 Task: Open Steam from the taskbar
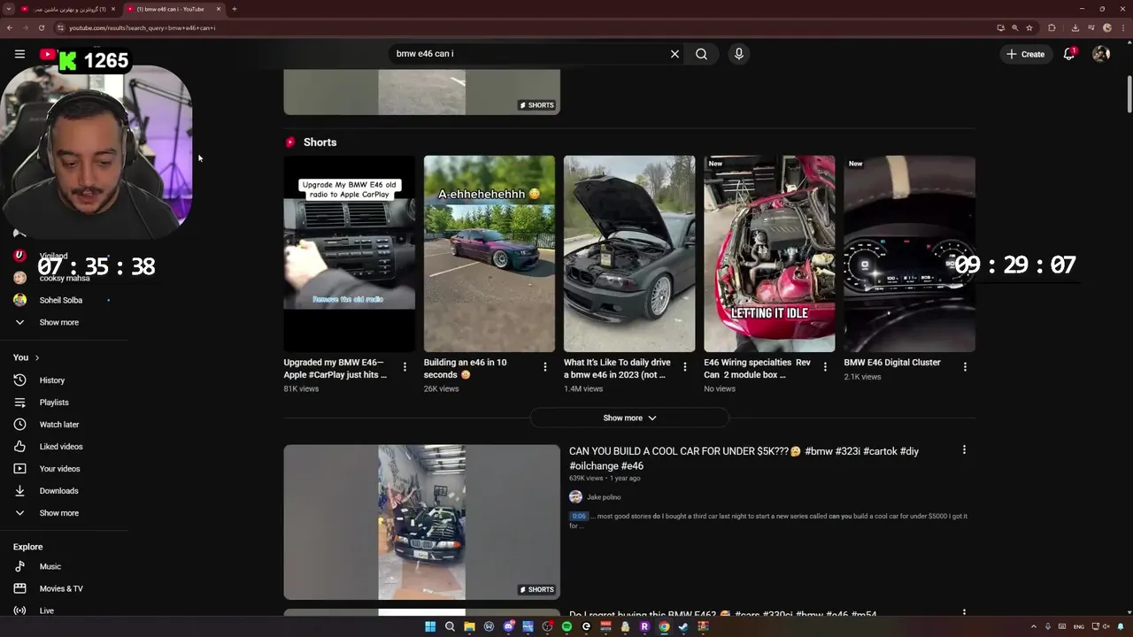tap(683, 626)
